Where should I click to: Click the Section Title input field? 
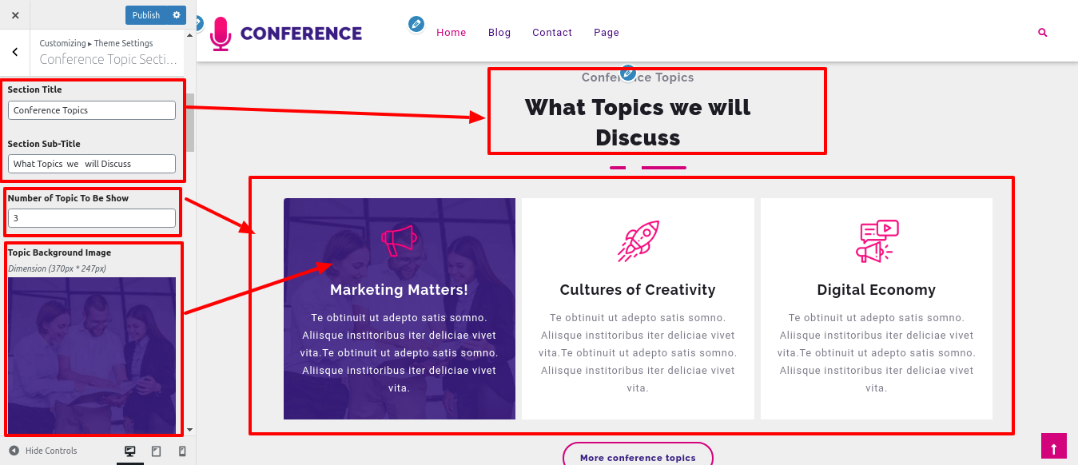(92, 110)
